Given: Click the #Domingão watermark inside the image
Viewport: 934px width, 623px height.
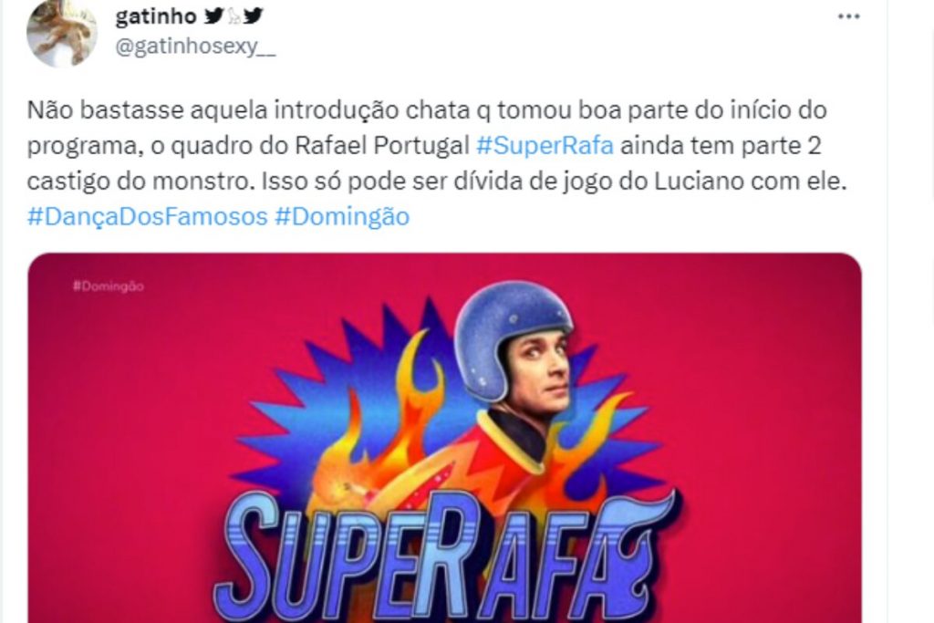Looking at the screenshot, I should (109, 286).
